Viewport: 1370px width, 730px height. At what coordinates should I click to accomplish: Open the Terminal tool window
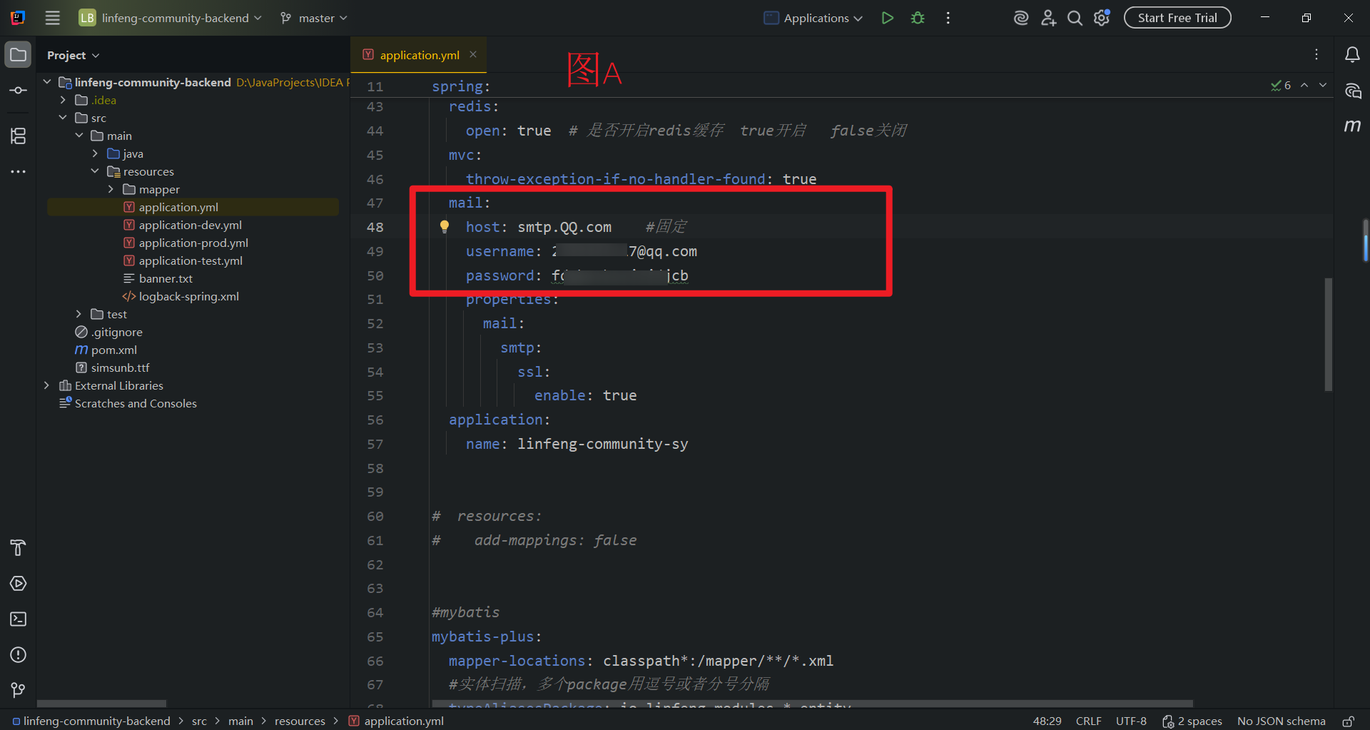[18, 619]
